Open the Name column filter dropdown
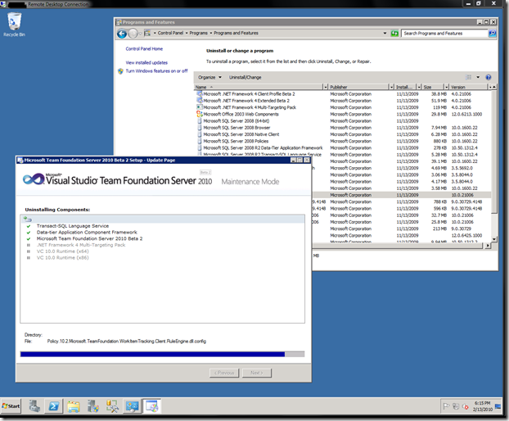Viewport: 509px width, 421px height. pos(325,87)
